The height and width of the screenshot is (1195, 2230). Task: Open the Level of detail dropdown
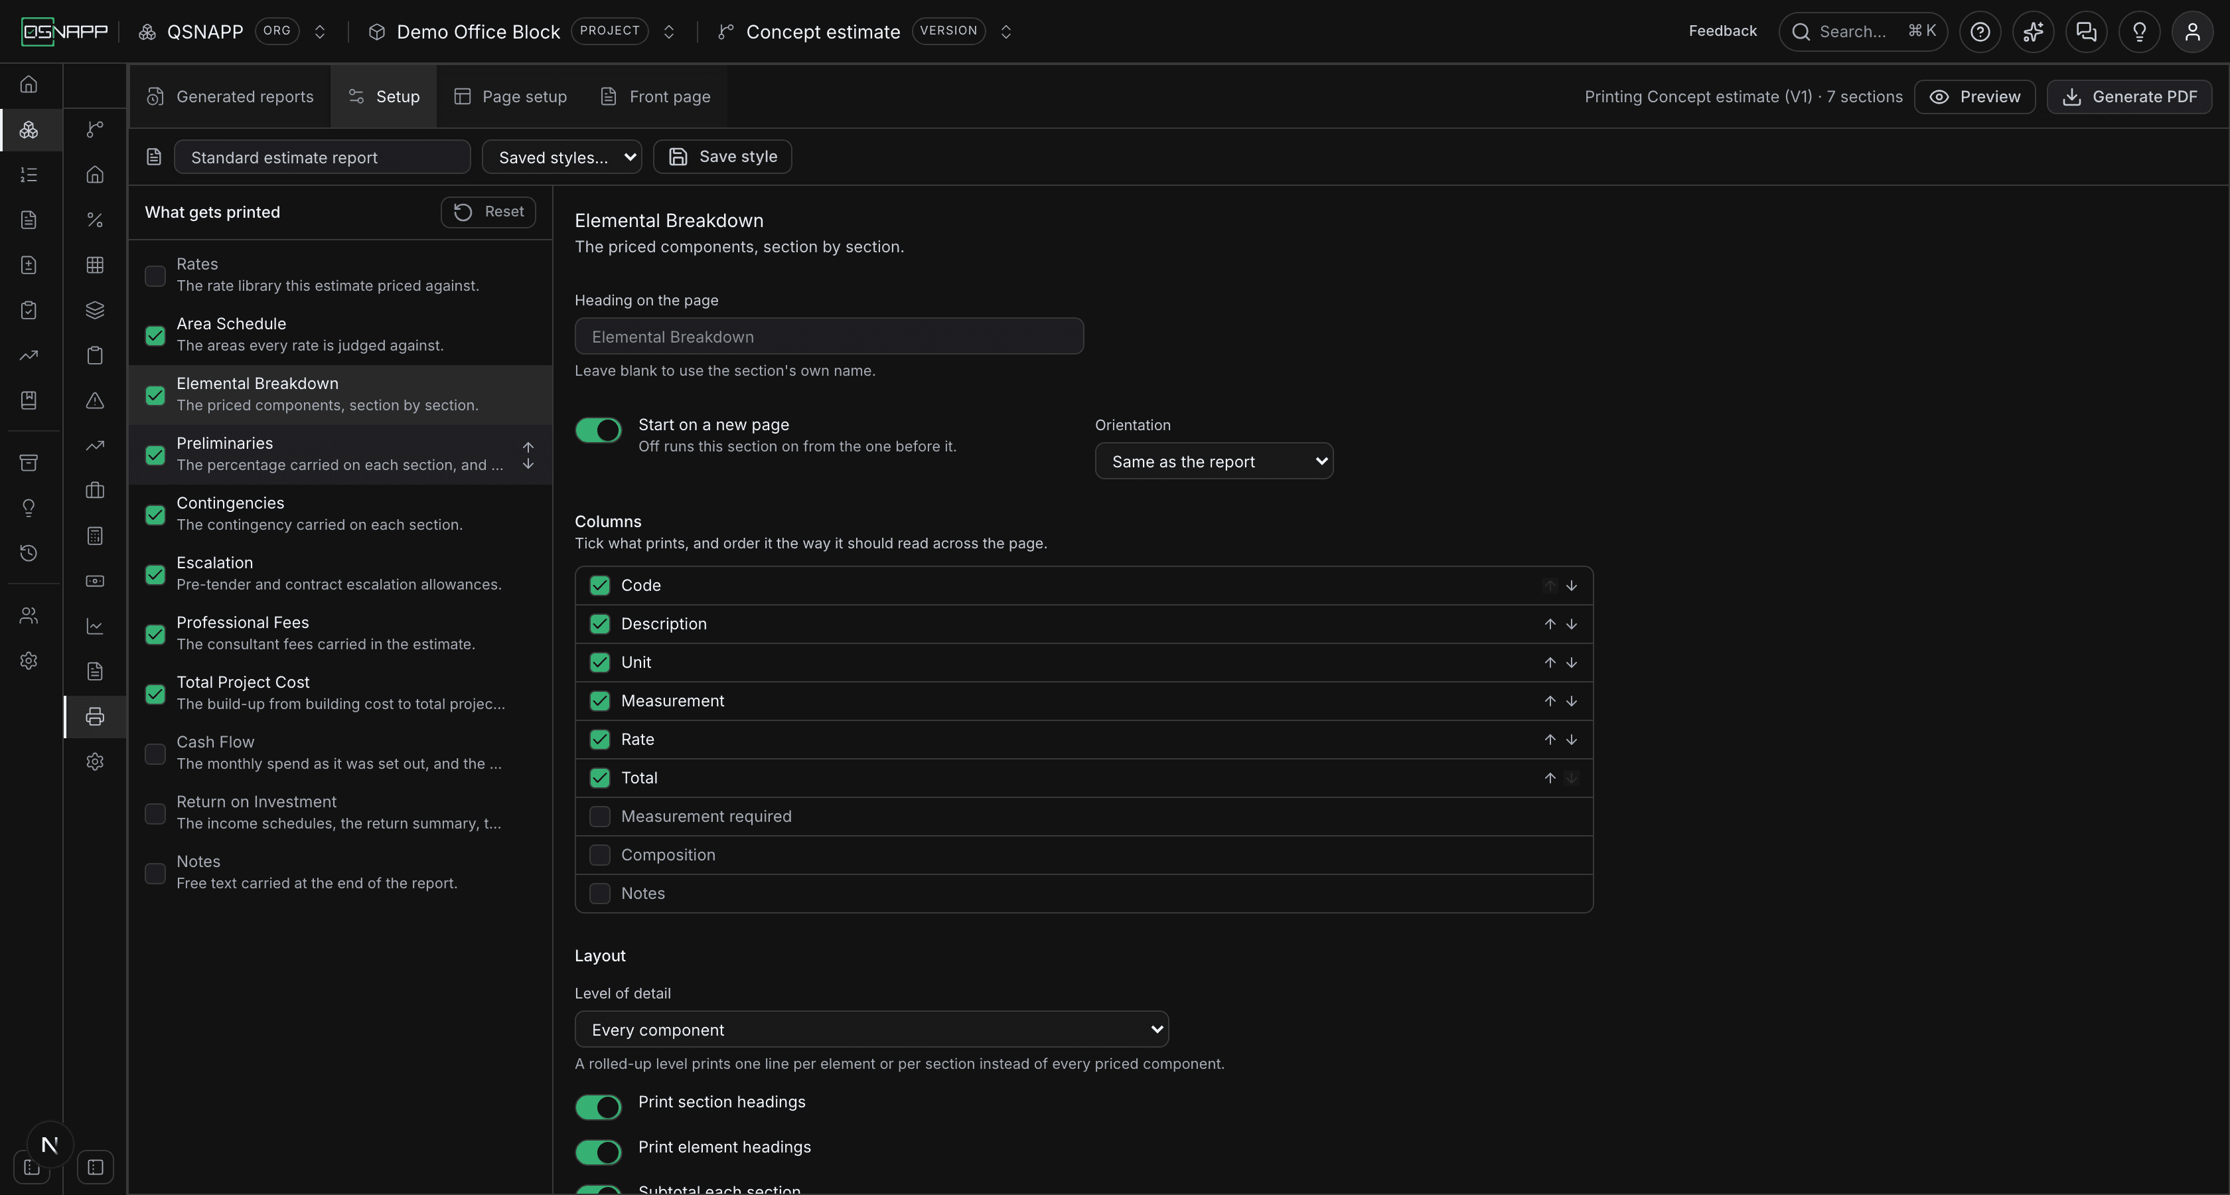tap(871, 1030)
